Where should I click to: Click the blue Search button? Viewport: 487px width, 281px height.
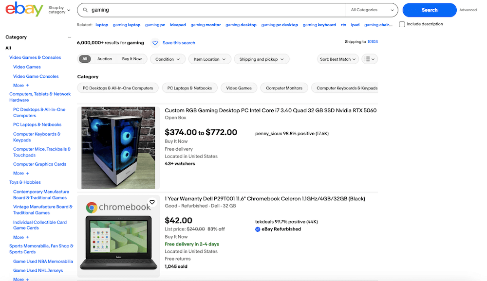(x=430, y=10)
